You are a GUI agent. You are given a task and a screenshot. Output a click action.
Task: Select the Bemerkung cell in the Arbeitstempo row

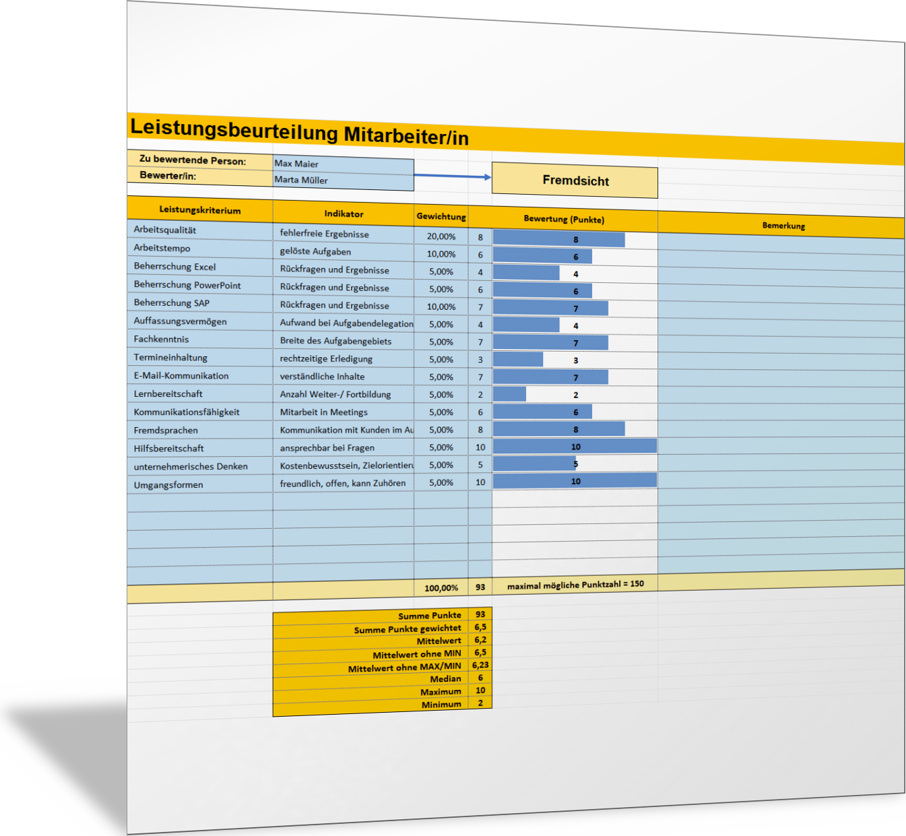(781, 260)
